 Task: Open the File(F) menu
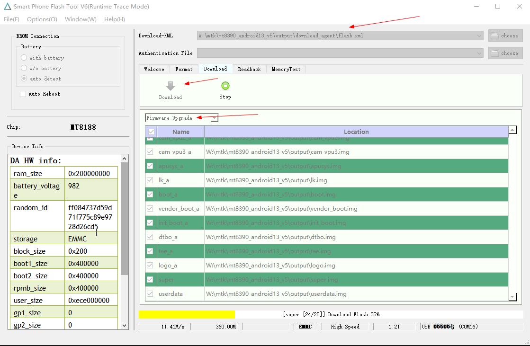(11, 19)
